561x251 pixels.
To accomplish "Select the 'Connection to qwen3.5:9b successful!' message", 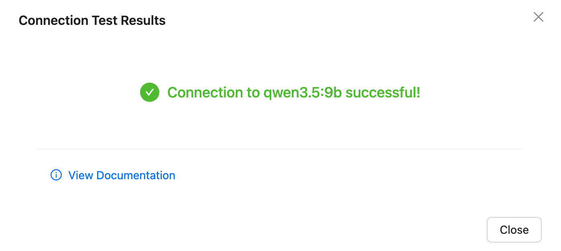I will 294,92.
